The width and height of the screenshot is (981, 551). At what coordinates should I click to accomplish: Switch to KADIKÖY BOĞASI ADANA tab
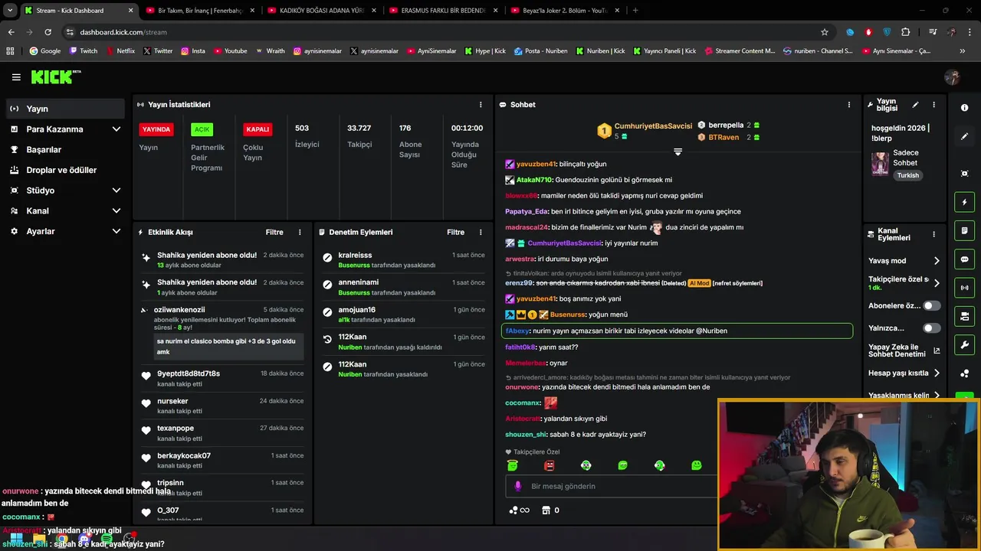pyautogui.click(x=320, y=11)
